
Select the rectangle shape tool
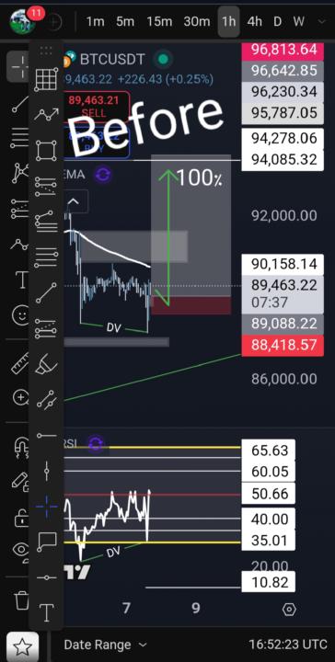[46, 150]
